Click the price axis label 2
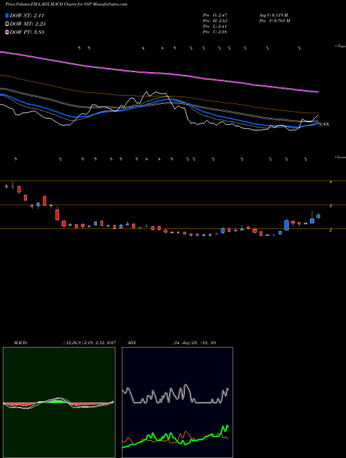This screenshot has width=346, height=458. coord(331,230)
